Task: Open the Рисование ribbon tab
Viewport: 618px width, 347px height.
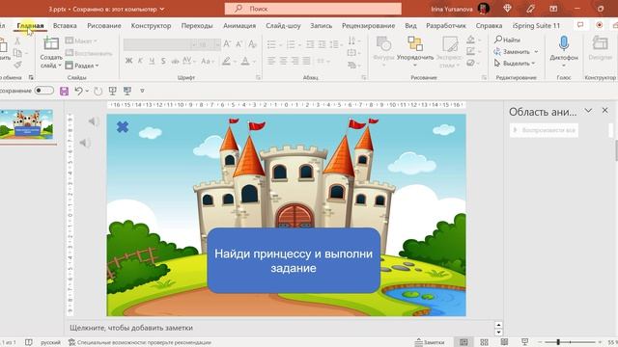Action: tap(104, 26)
